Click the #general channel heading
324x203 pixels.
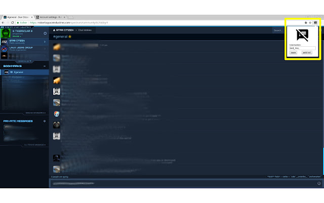point(60,37)
